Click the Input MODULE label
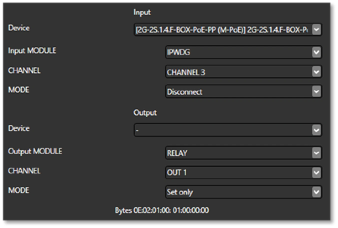 point(32,51)
